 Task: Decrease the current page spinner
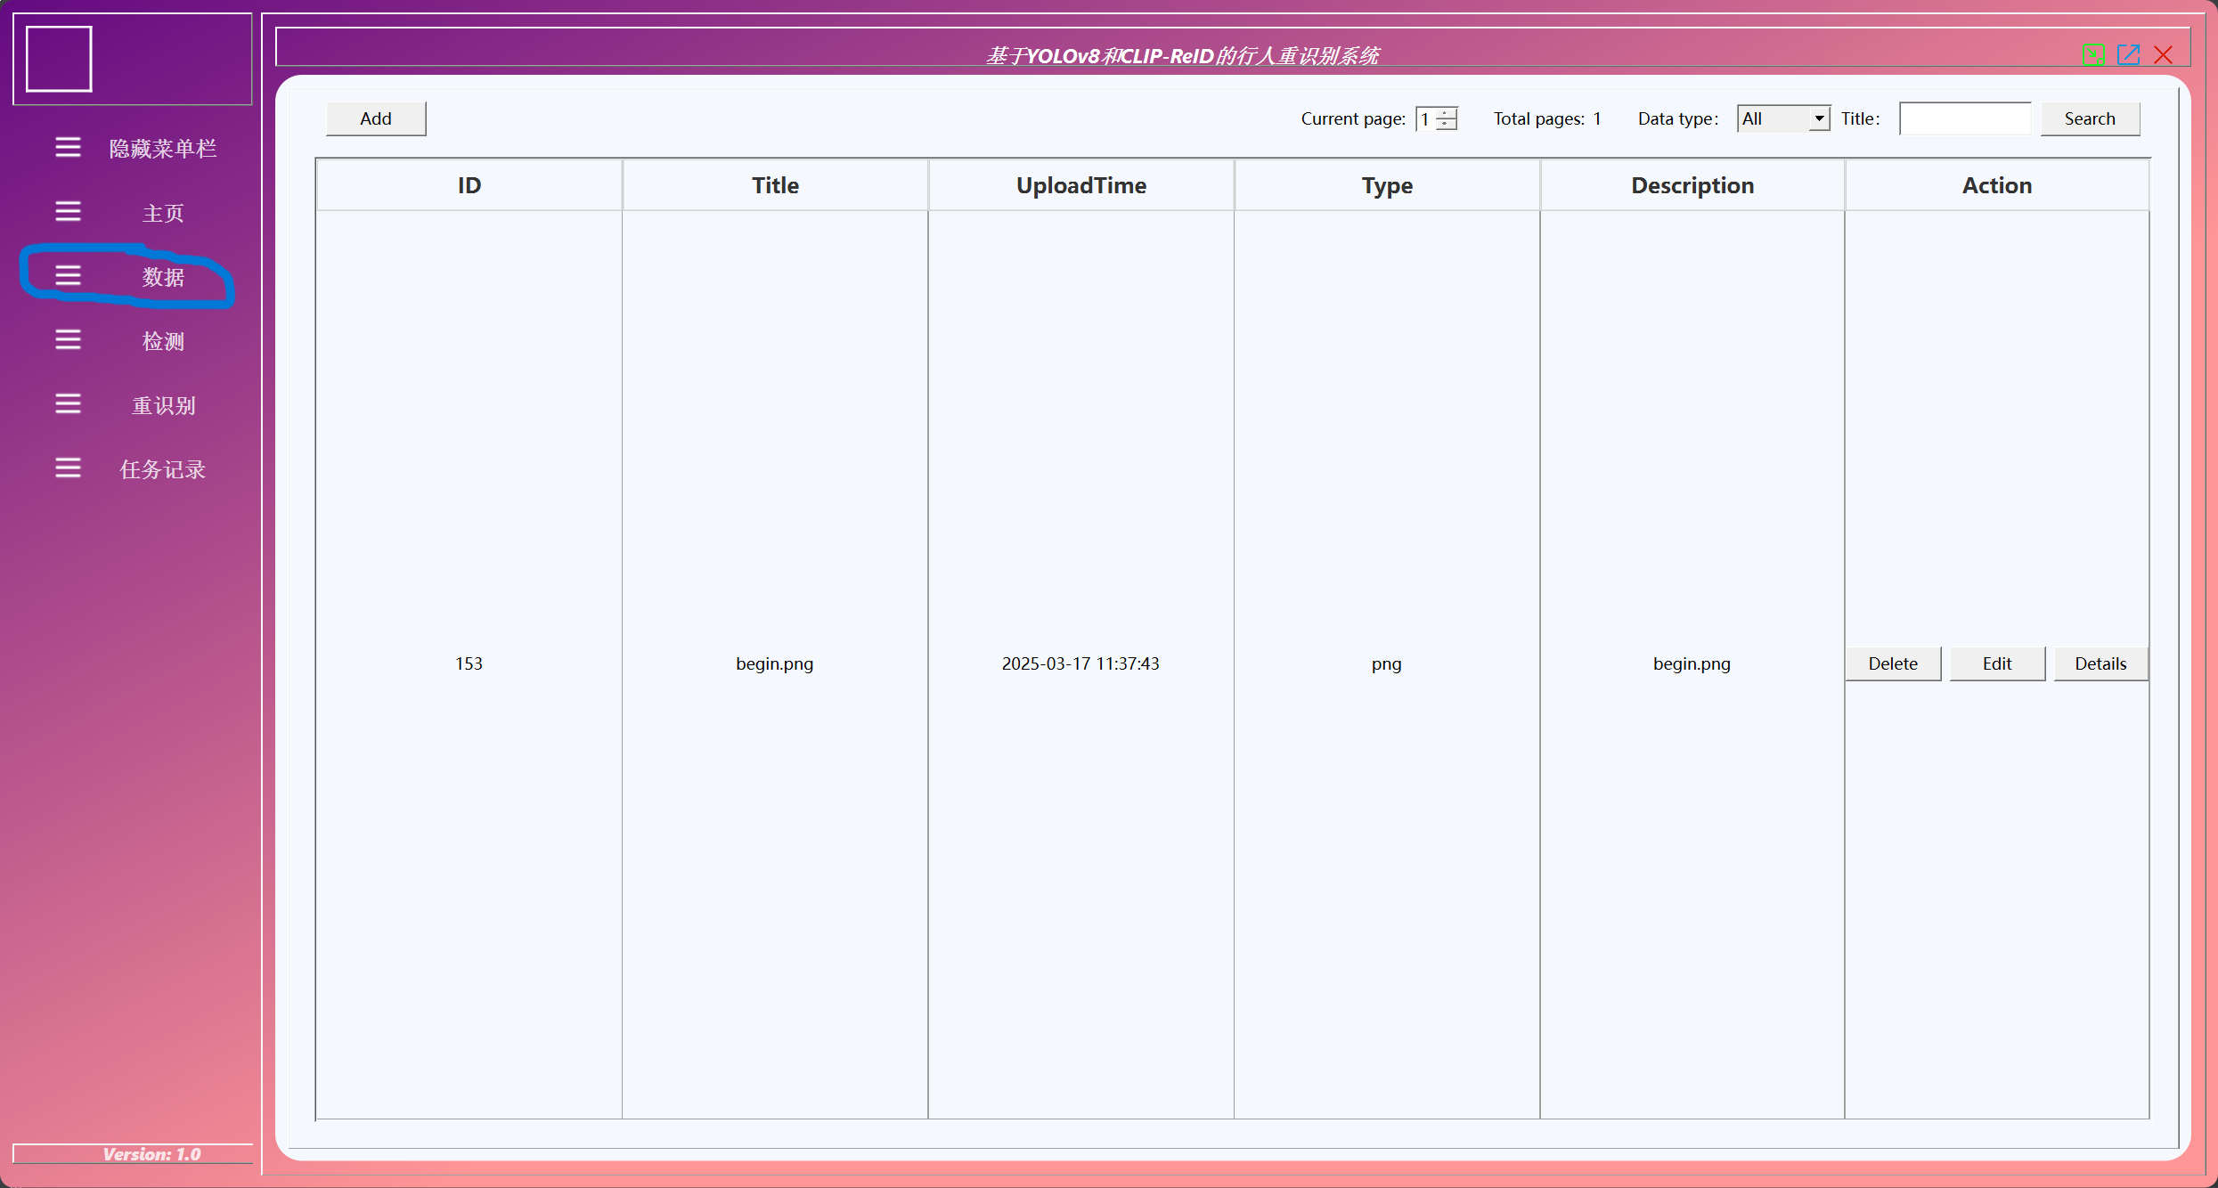coord(1447,124)
